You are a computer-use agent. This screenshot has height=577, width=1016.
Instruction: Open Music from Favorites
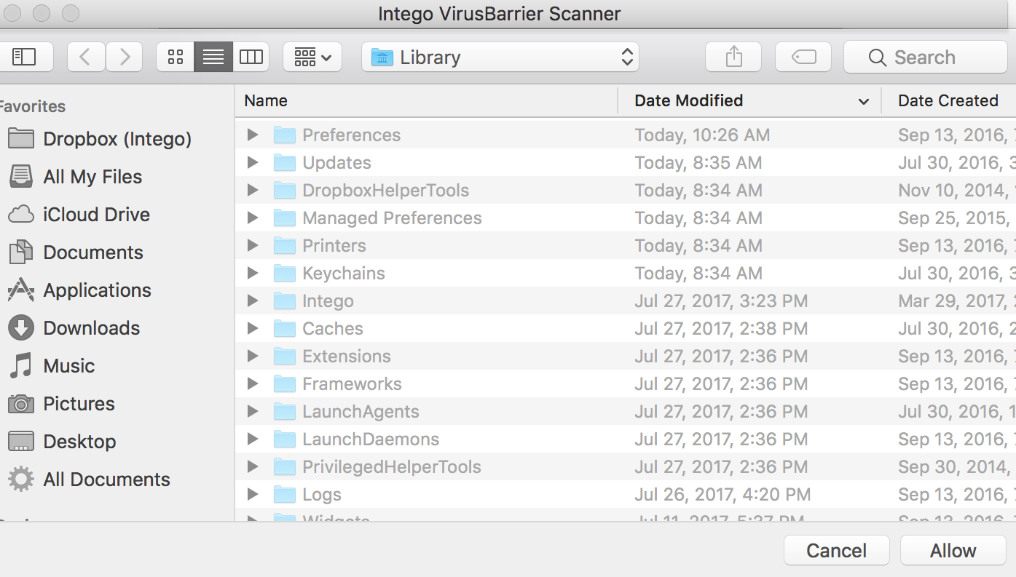click(x=51, y=366)
